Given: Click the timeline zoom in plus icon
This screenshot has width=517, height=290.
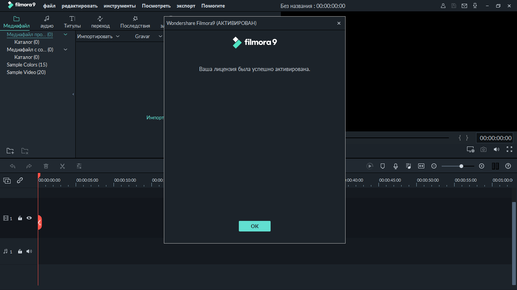Looking at the screenshot, I should [481, 166].
